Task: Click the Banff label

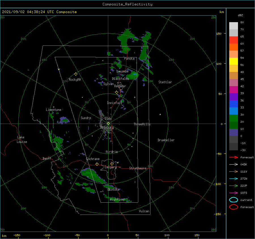Action: click(x=47, y=158)
